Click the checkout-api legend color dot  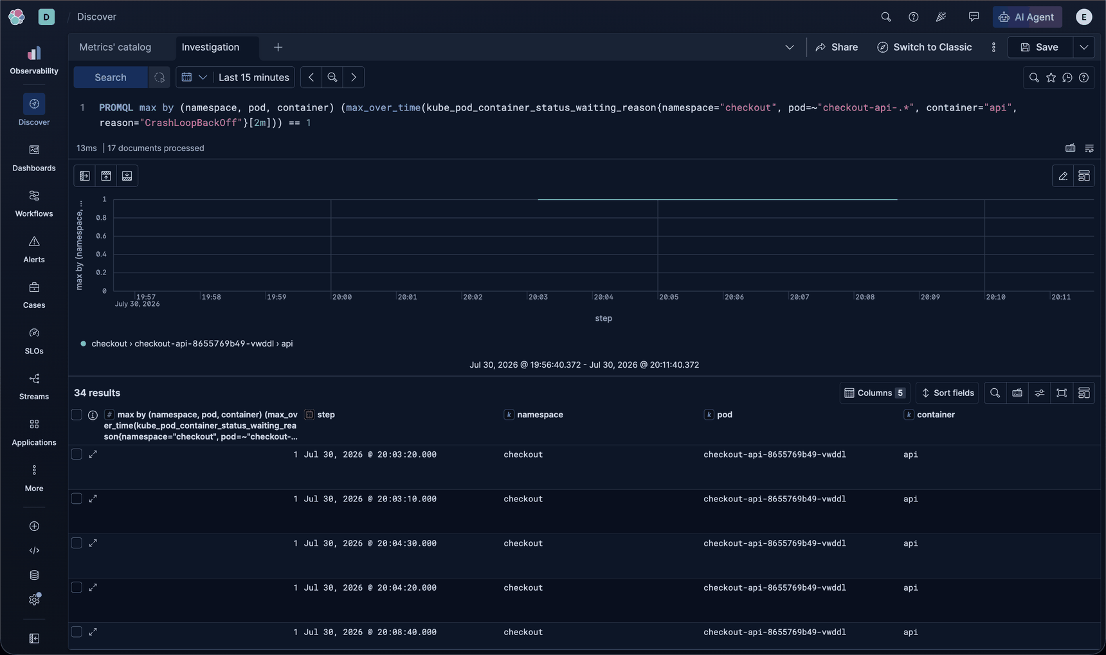83,344
